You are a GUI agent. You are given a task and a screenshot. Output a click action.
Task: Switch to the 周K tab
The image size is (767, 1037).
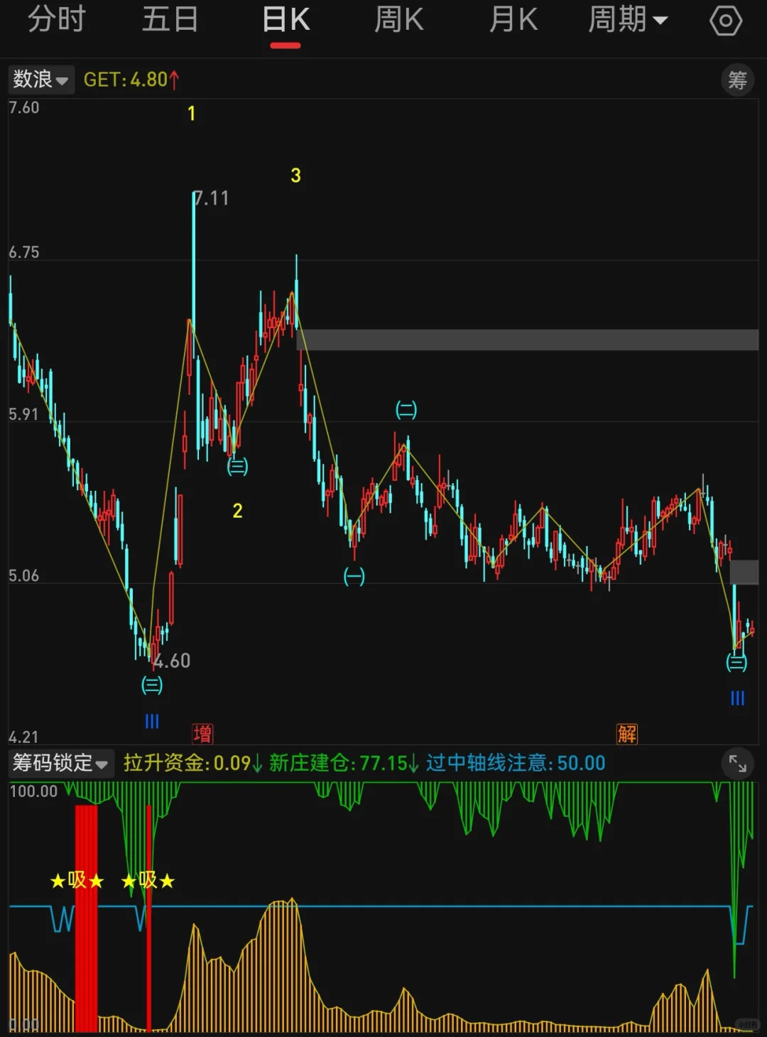(x=398, y=19)
